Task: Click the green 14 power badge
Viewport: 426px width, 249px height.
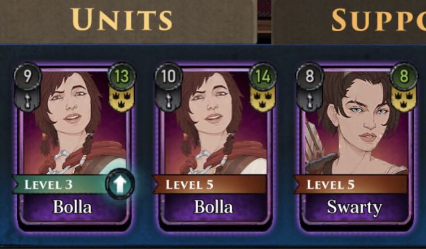Action: point(263,76)
